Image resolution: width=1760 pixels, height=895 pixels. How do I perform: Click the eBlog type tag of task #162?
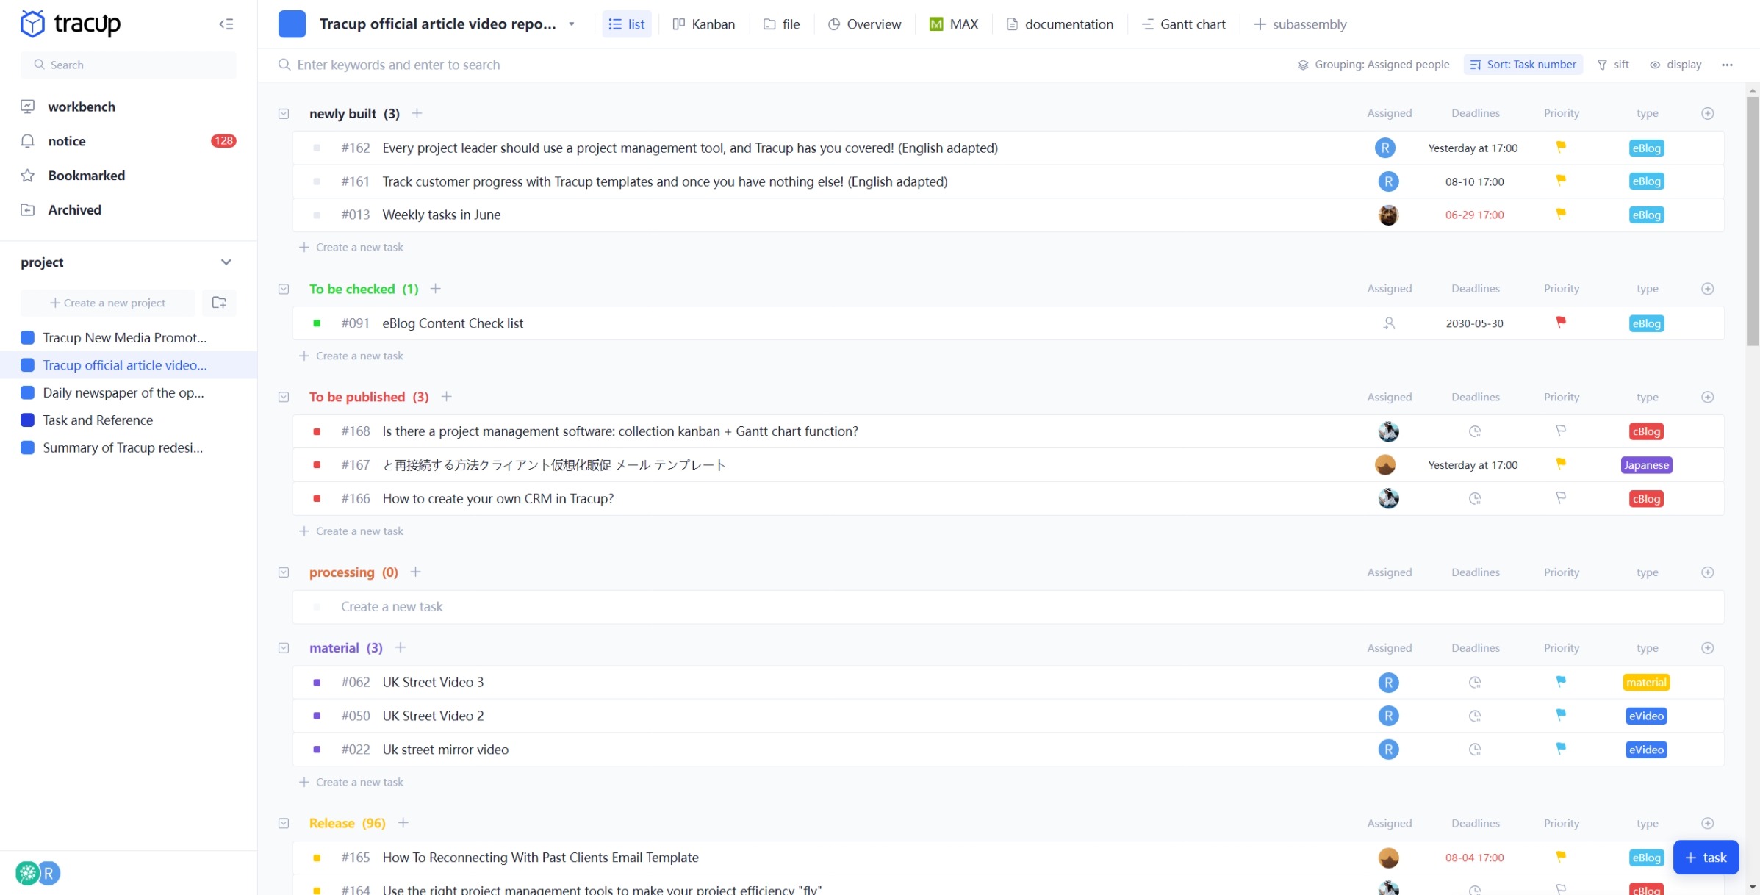coord(1646,148)
